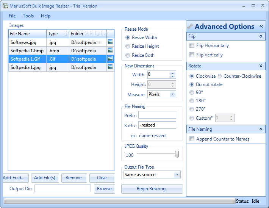Screen dimensions: 269x208
Task: Select the Softpedia 1.jpg file row
Action: point(61,67)
